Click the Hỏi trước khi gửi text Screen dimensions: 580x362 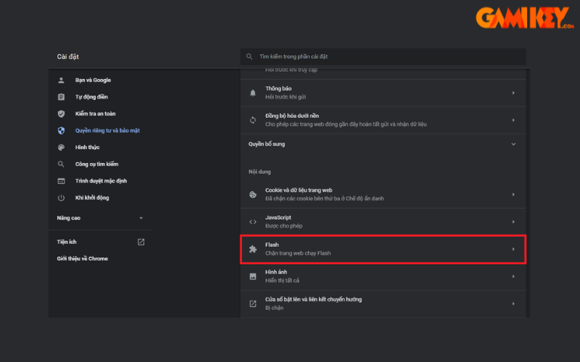point(285,97)
